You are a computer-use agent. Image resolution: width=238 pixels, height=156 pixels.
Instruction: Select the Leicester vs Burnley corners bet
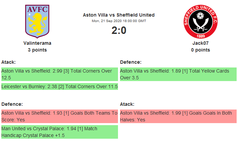[x=60, y=86]
